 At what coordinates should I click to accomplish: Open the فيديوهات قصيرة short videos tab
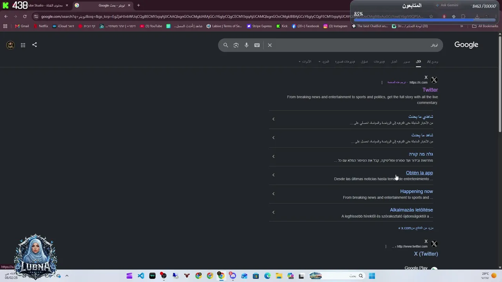tap(345, 61)
